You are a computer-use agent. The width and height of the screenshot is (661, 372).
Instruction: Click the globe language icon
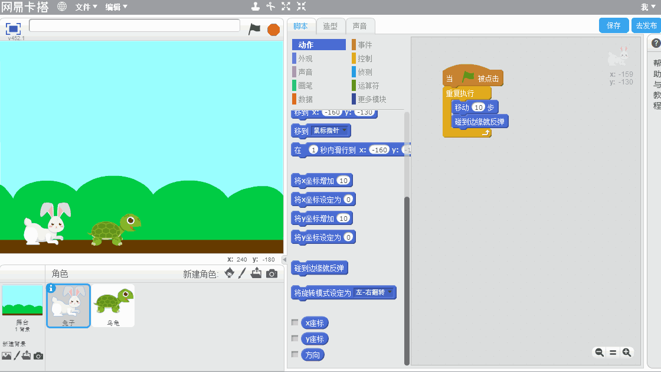62,6
